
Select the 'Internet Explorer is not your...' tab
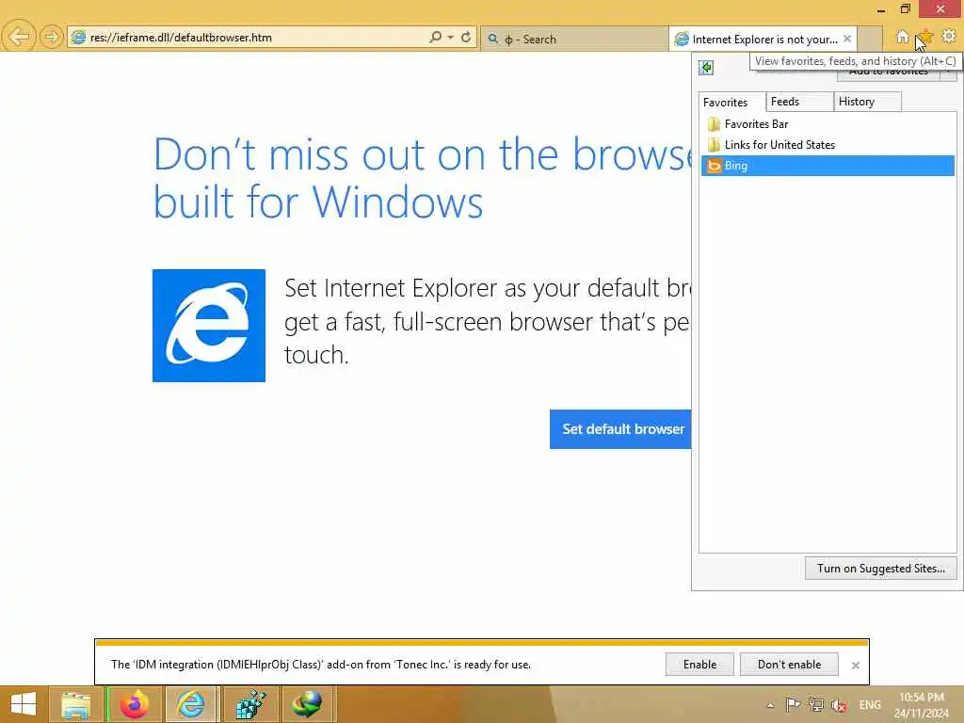tap(763, 40)
